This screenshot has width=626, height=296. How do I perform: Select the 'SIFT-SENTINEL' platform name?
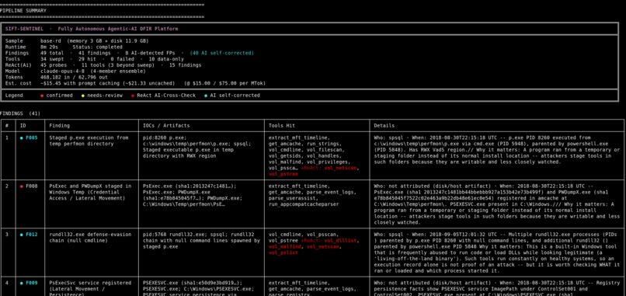[24, 29]
